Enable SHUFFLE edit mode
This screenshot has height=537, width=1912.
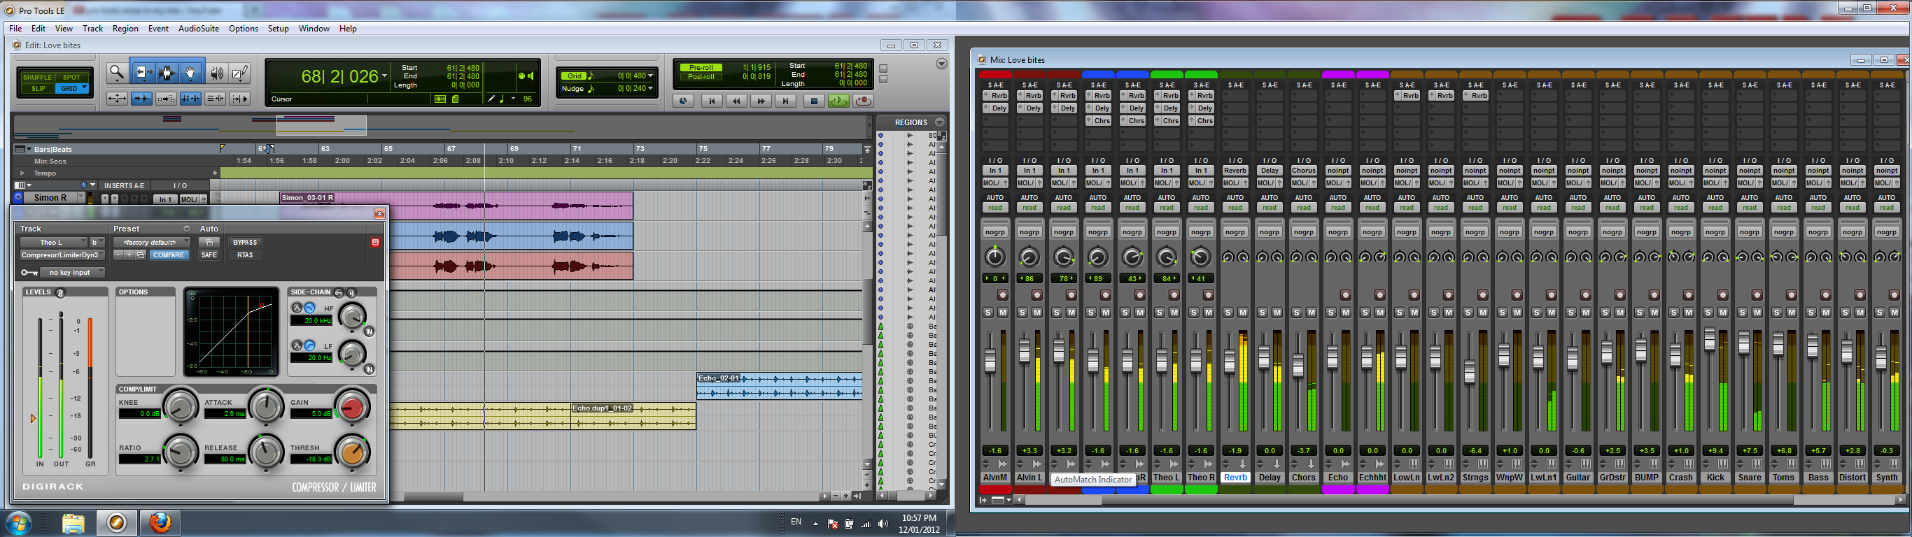(37, 77)
